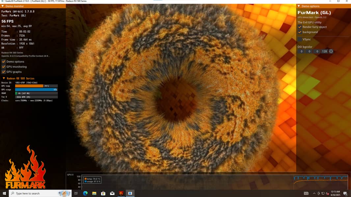The image size is (351, 197).
Task: Click the FurMark flame logo
Action: click(x=25, y=167)
